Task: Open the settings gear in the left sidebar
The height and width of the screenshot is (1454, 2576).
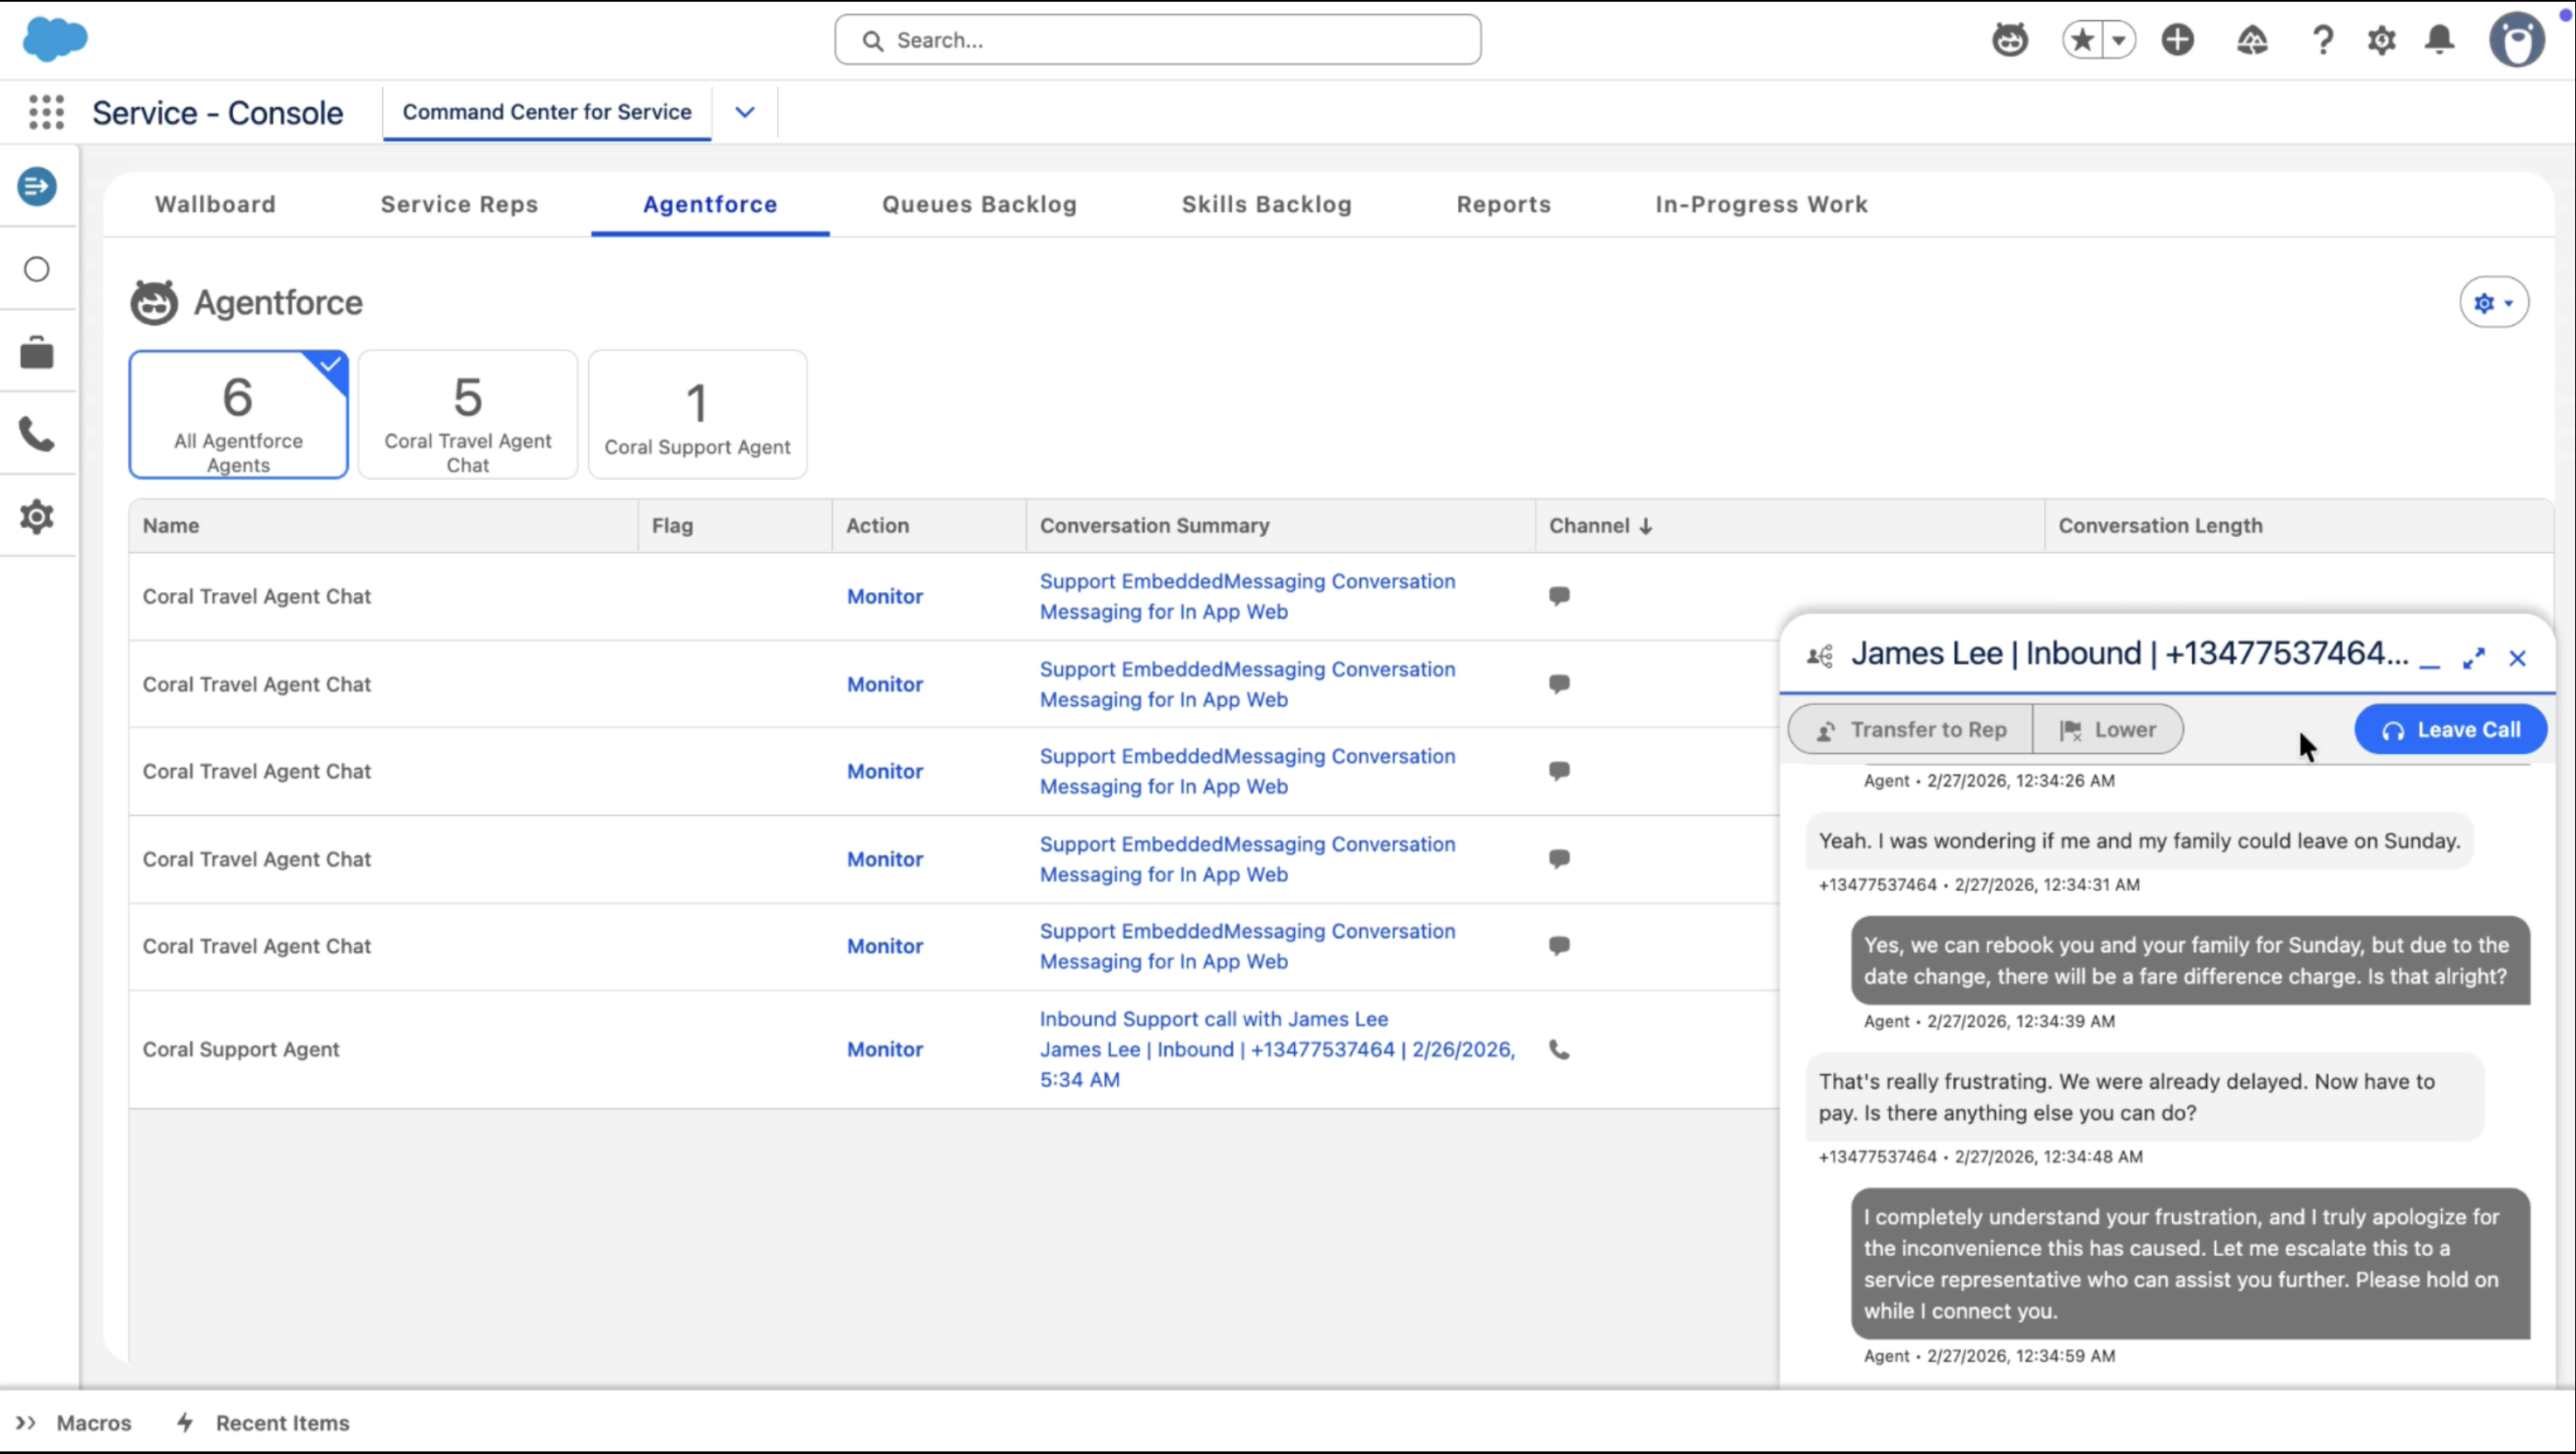Action: (x=37, y=517)
